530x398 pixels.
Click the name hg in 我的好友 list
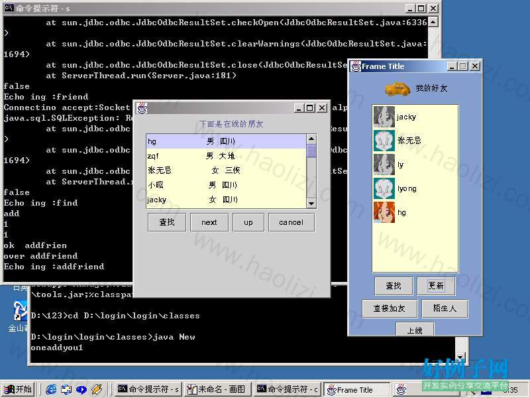point(401,212)
